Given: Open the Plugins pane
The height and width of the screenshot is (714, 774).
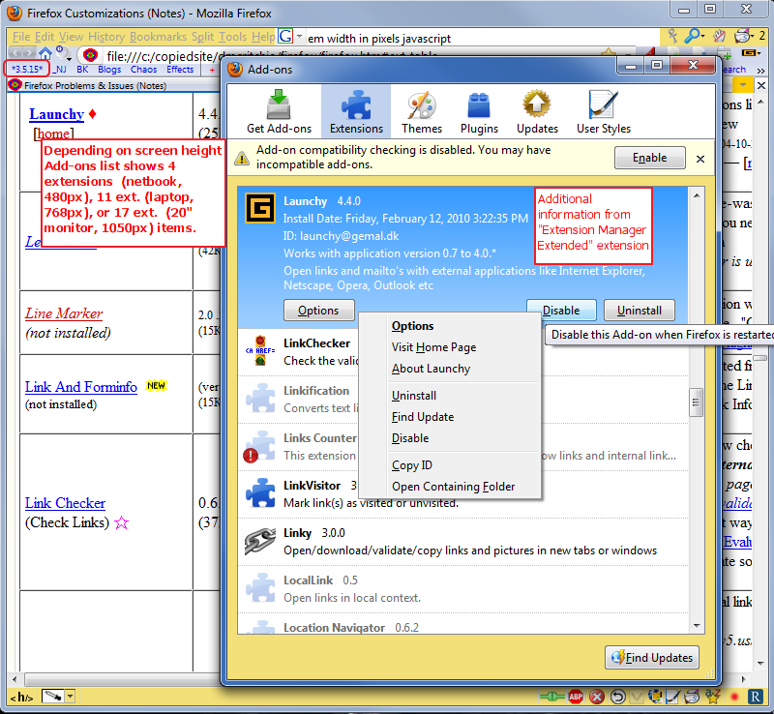Looking at the screenshot, I should pos(479,112).
